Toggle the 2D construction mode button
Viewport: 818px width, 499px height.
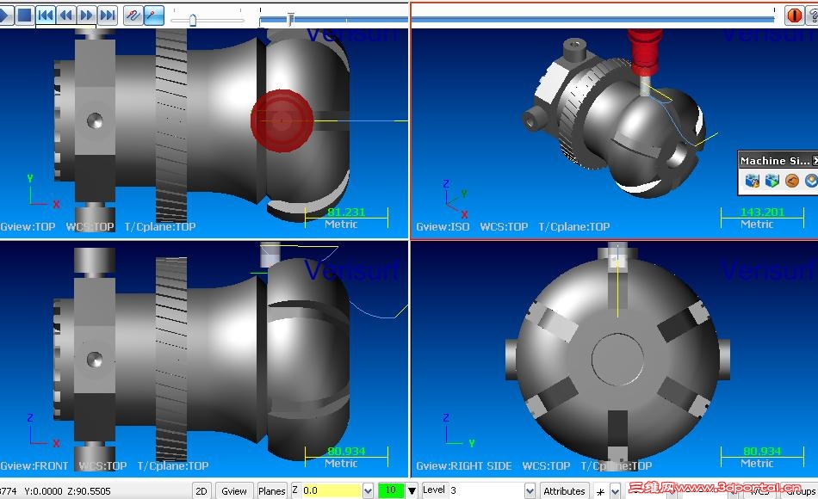[x=201, y=490]
